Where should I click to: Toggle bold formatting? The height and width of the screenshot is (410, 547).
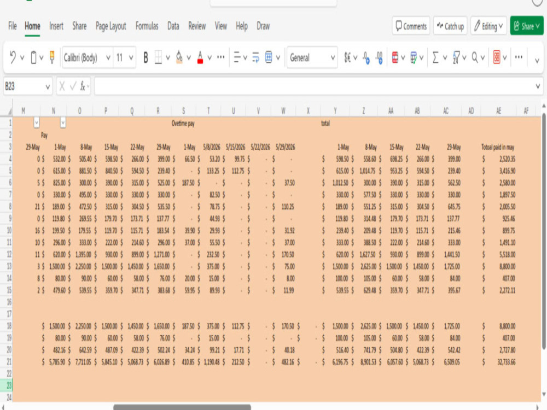tap(146, 57)
